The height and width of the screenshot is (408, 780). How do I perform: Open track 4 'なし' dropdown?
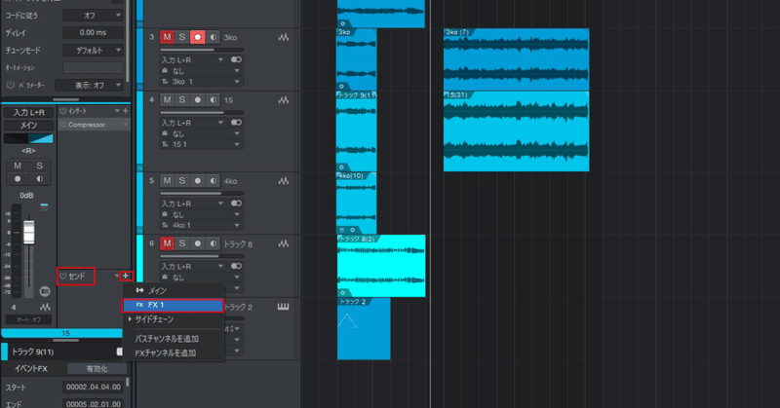click(201, 133)
